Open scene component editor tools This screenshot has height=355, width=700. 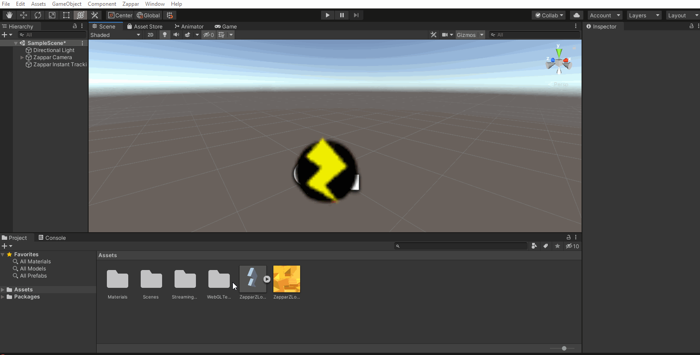(x=434, y=35)
